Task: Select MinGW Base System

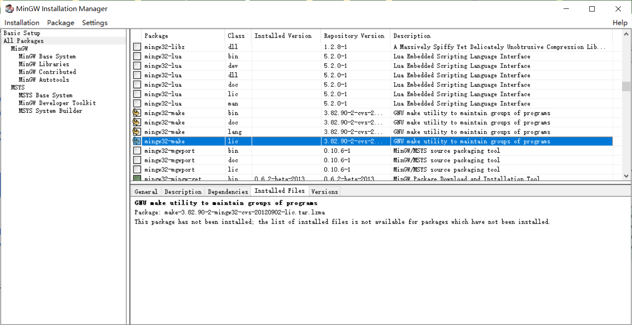Action: pyautogui.click(x=47, y=56)
